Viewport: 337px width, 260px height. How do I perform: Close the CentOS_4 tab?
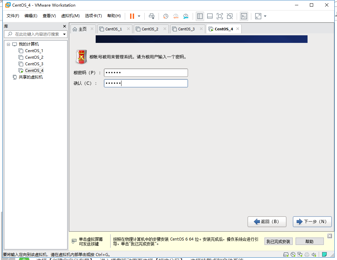(x=237, y=29)
